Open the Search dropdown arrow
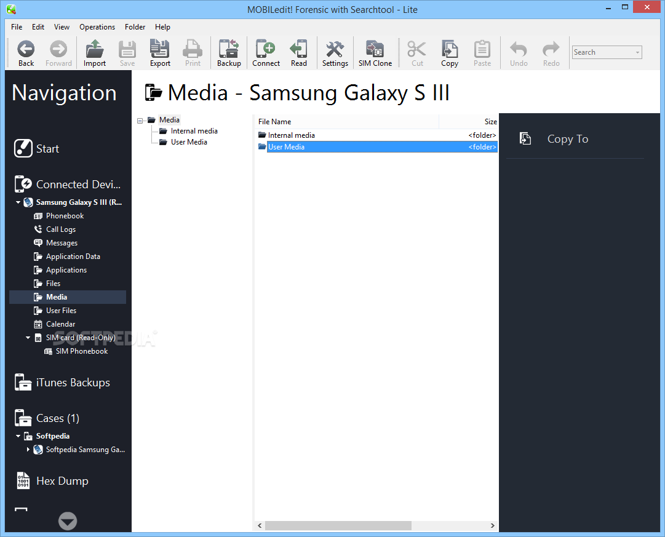Viewport: 665px width, 537px height. (637, 52)
